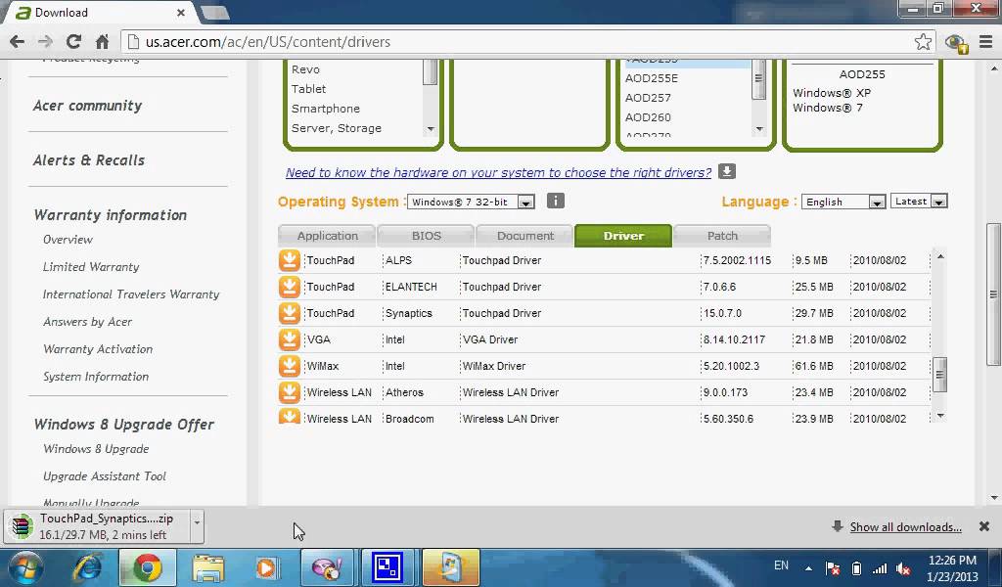Image resolution: width=1002 pixels, height=587 pixels.
Task: Open the media player taskbar icon
Action: (x=267, y=567)
